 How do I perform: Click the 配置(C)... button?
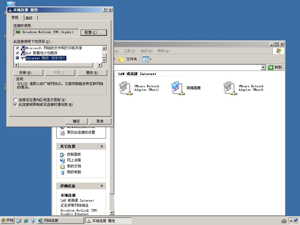point(93,33)
